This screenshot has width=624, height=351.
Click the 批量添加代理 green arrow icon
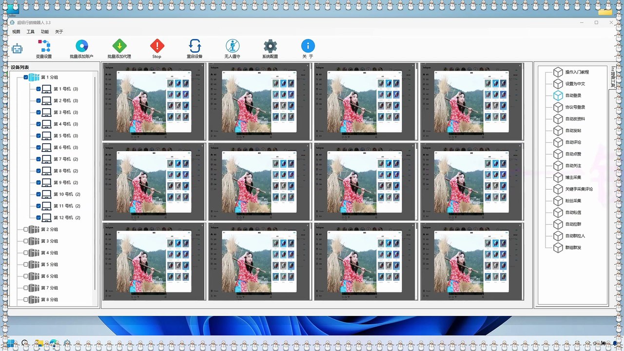119,46
